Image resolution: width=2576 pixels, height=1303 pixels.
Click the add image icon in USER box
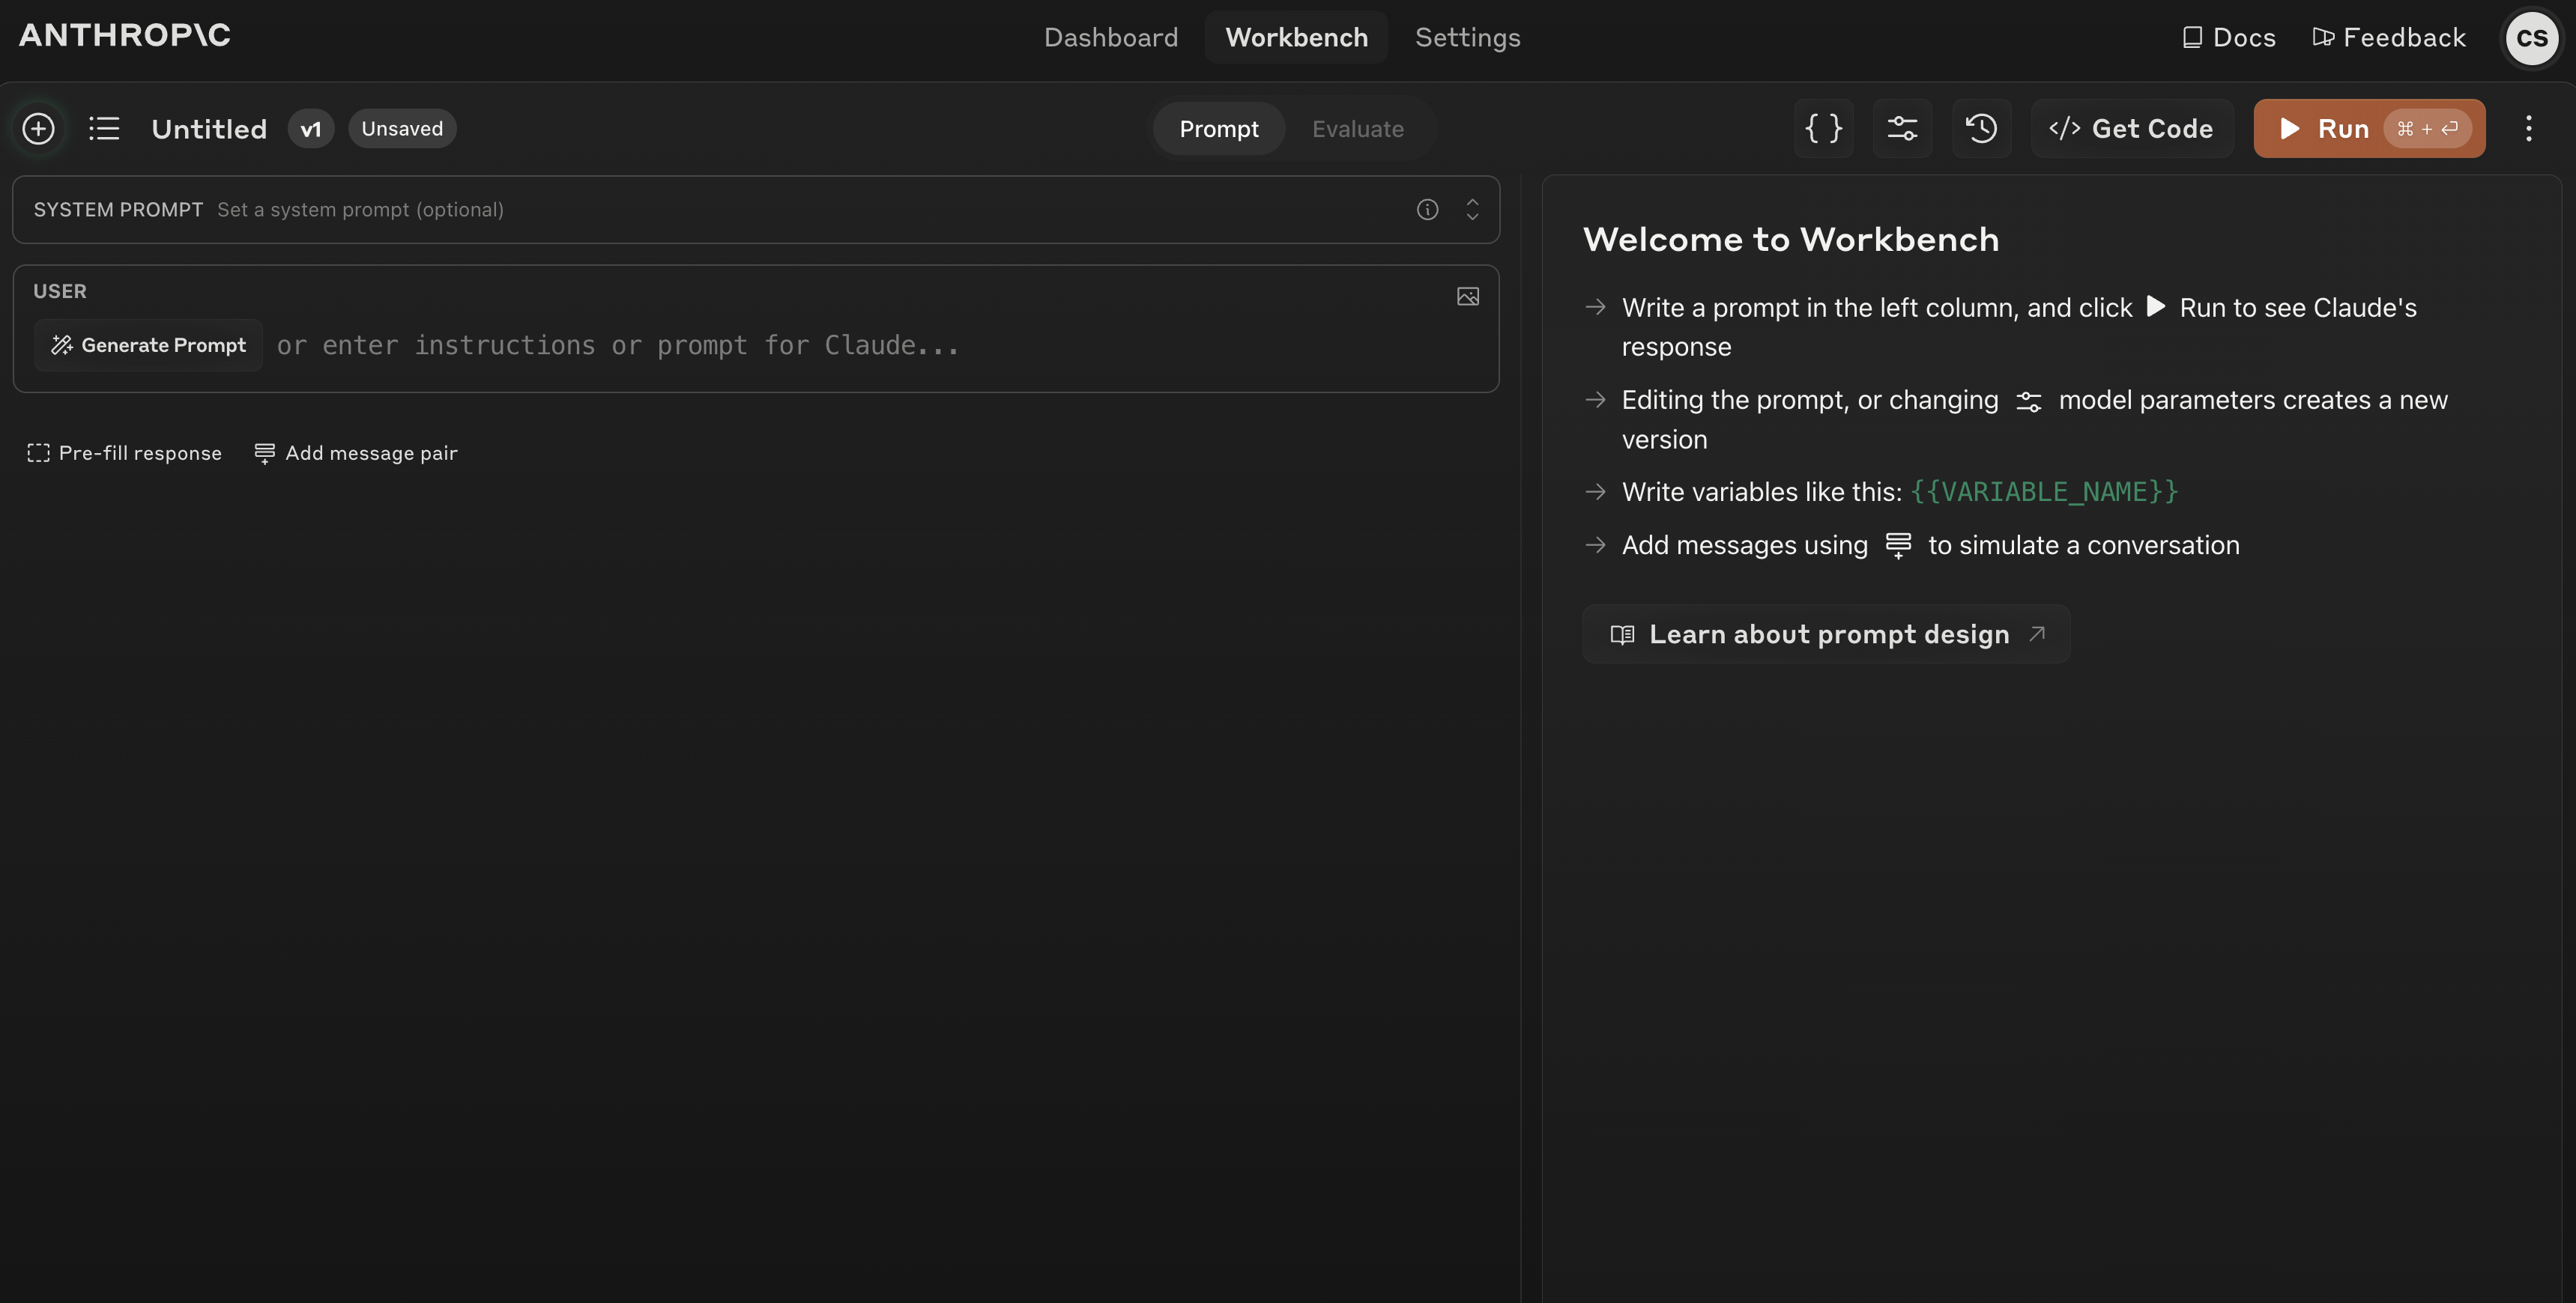coord(1467,297)
